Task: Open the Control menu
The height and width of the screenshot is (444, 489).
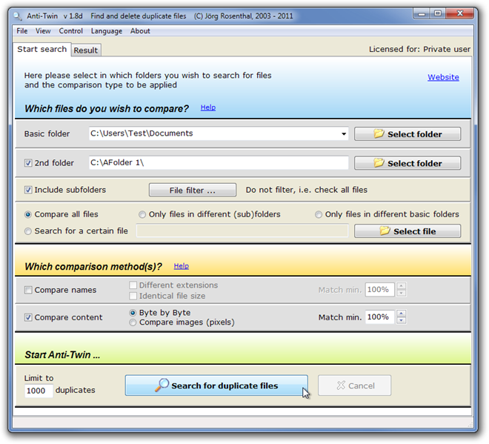Action: pos(71,31)
